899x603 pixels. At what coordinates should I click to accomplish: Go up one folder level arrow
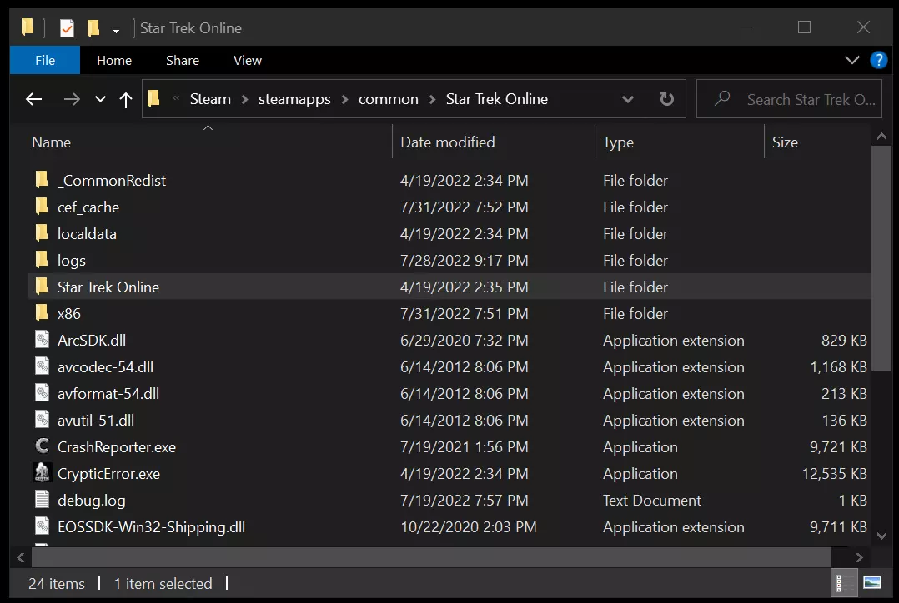pyautogui.click(x=126, y=100)
